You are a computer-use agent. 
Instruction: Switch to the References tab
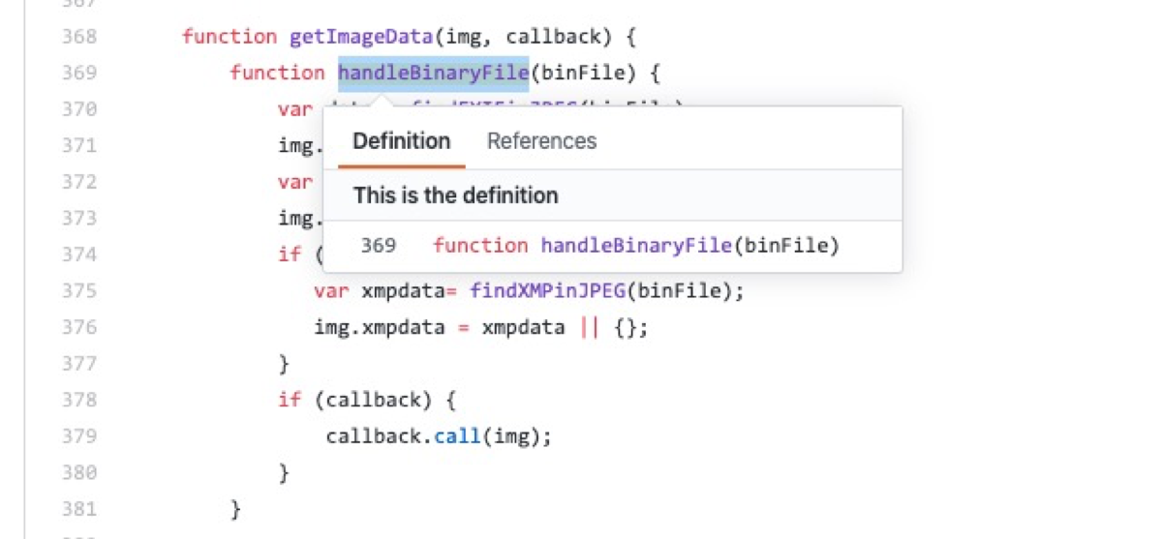(x=541, y=141)
